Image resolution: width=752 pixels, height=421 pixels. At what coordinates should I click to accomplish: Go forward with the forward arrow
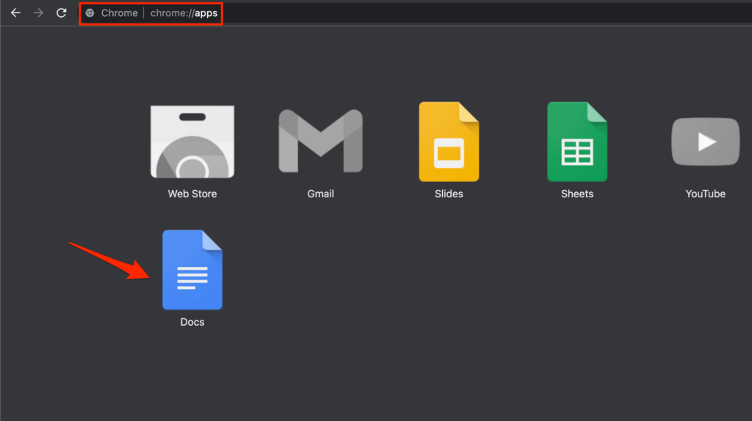(x=38, y=13)
